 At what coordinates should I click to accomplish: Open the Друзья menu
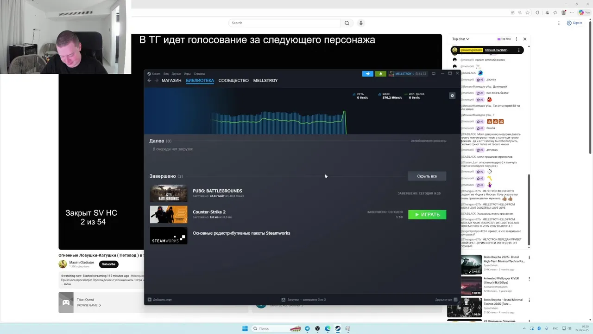pos(176,74)
